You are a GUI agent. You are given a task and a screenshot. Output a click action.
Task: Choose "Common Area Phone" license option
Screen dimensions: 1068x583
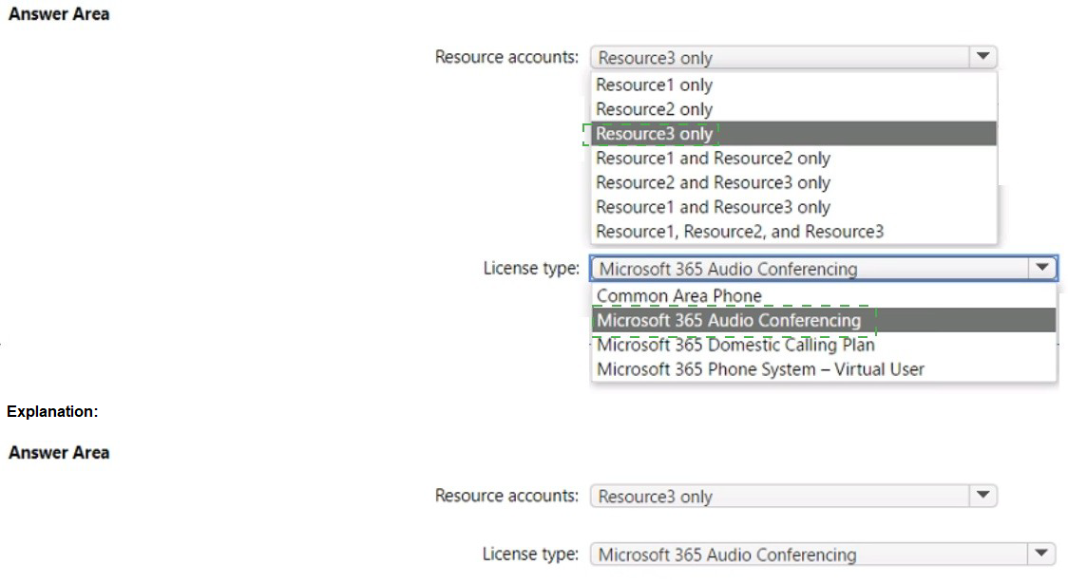[678, 296]
